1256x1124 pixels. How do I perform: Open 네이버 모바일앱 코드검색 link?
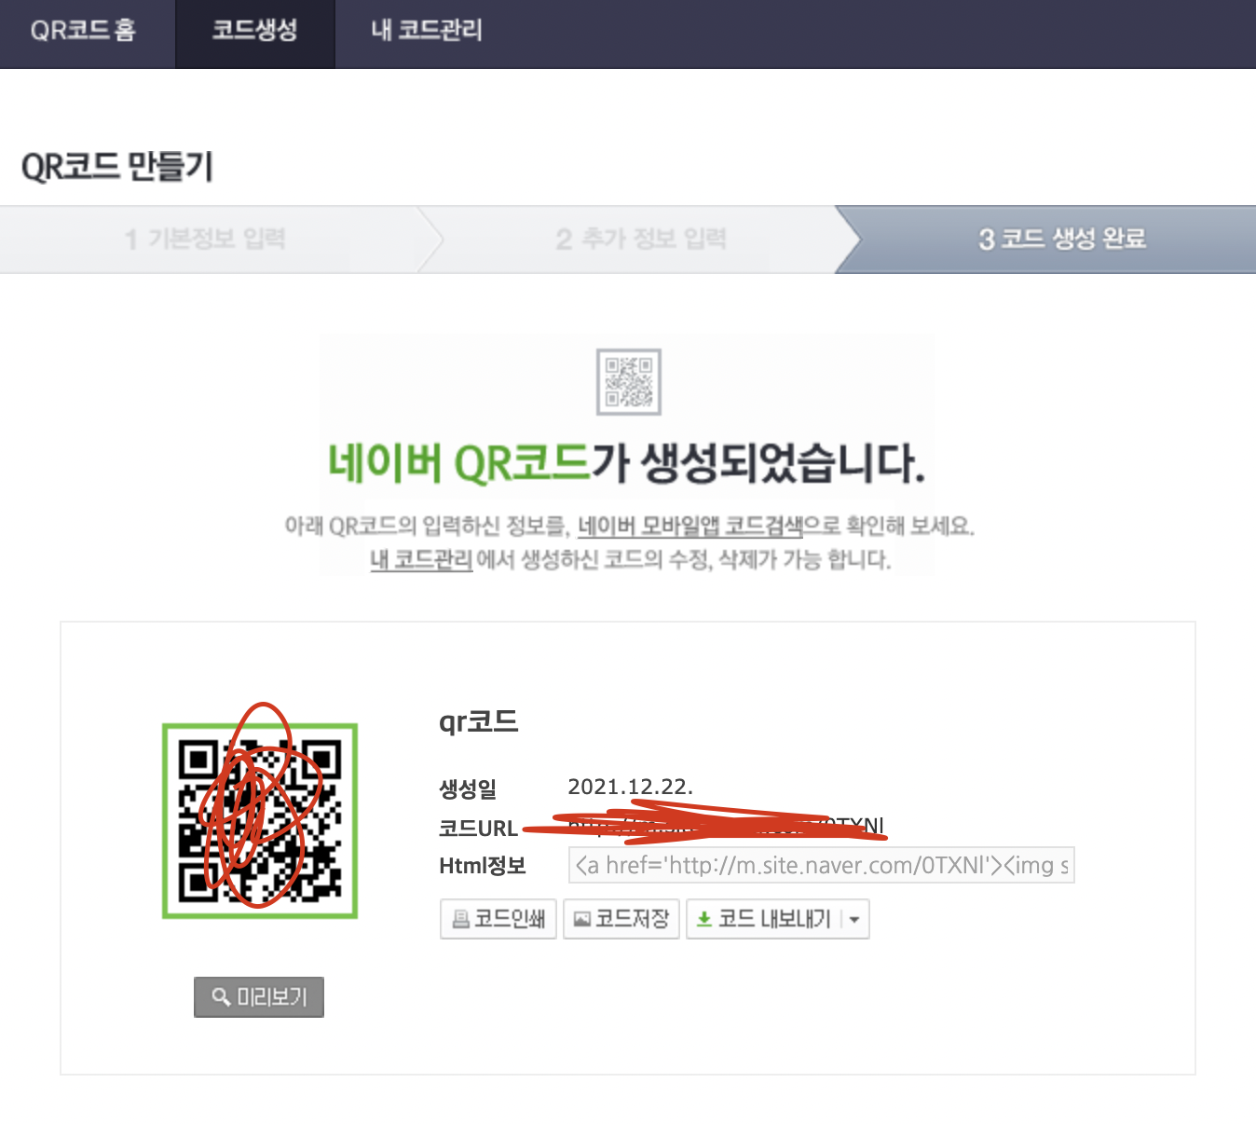click(690, 527)
